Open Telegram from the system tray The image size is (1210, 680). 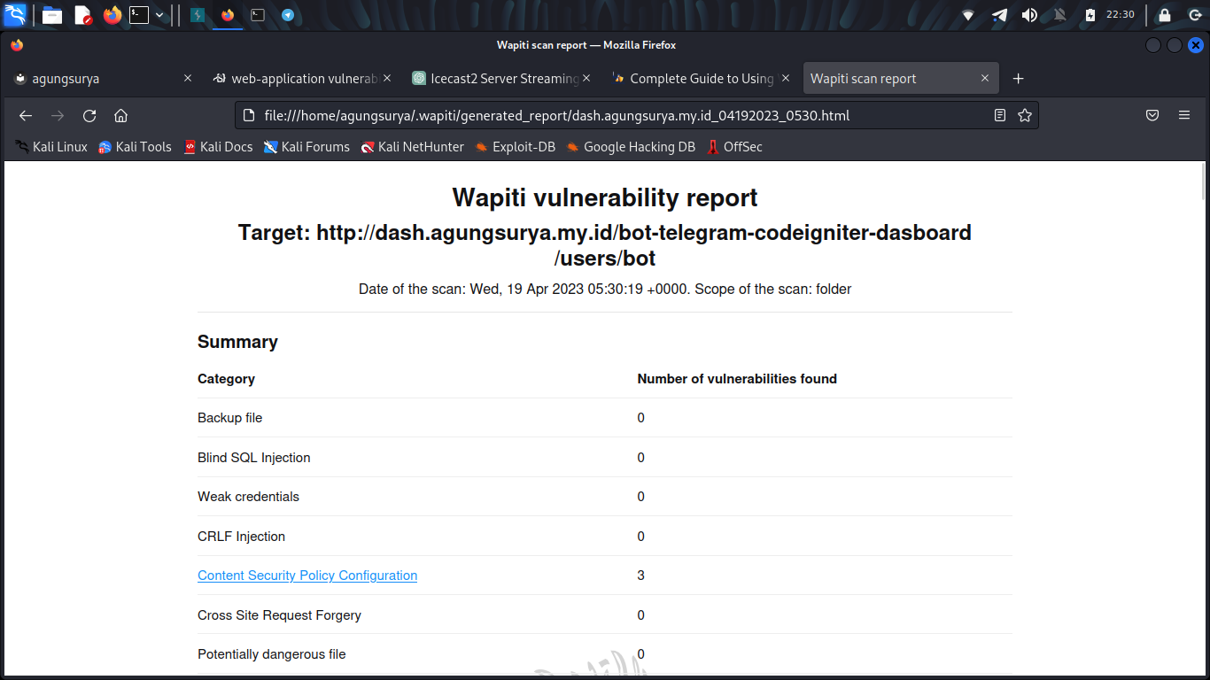tap(999, 15)
